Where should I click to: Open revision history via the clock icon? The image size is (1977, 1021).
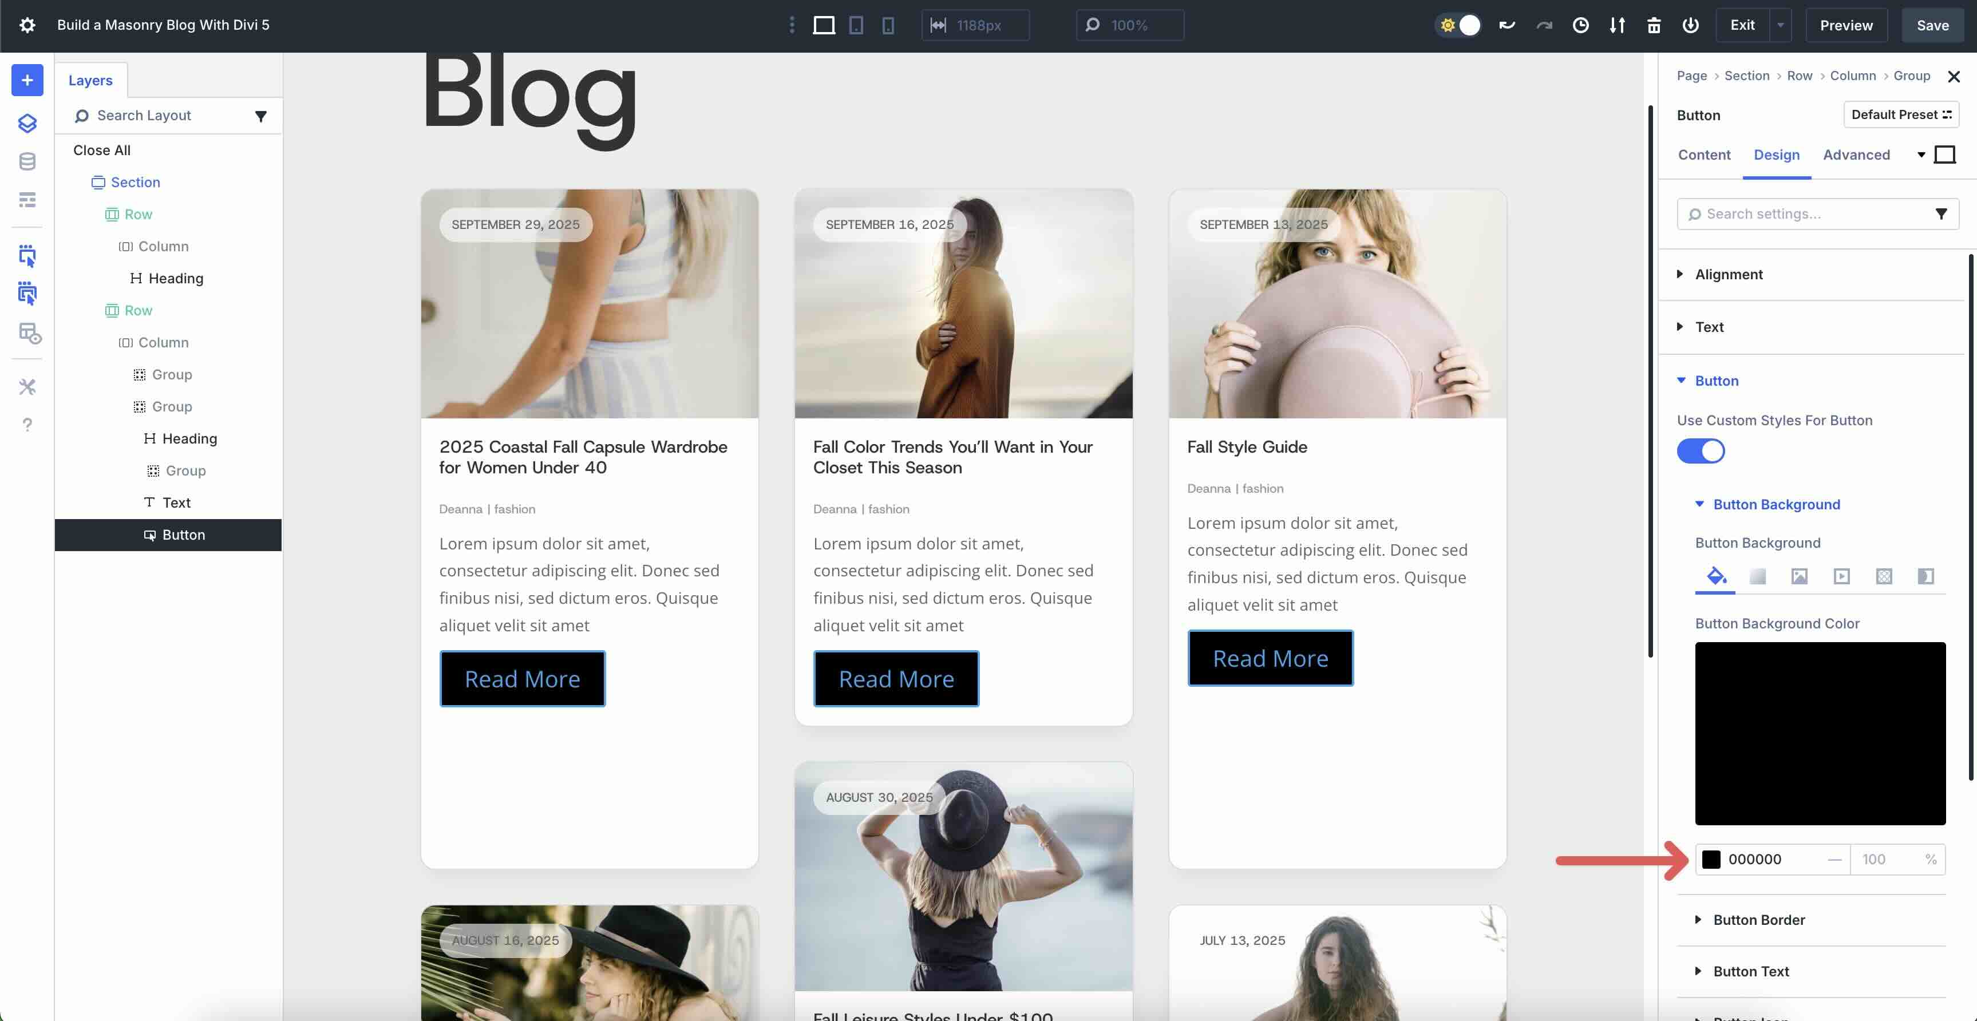tap(1581, 25)
